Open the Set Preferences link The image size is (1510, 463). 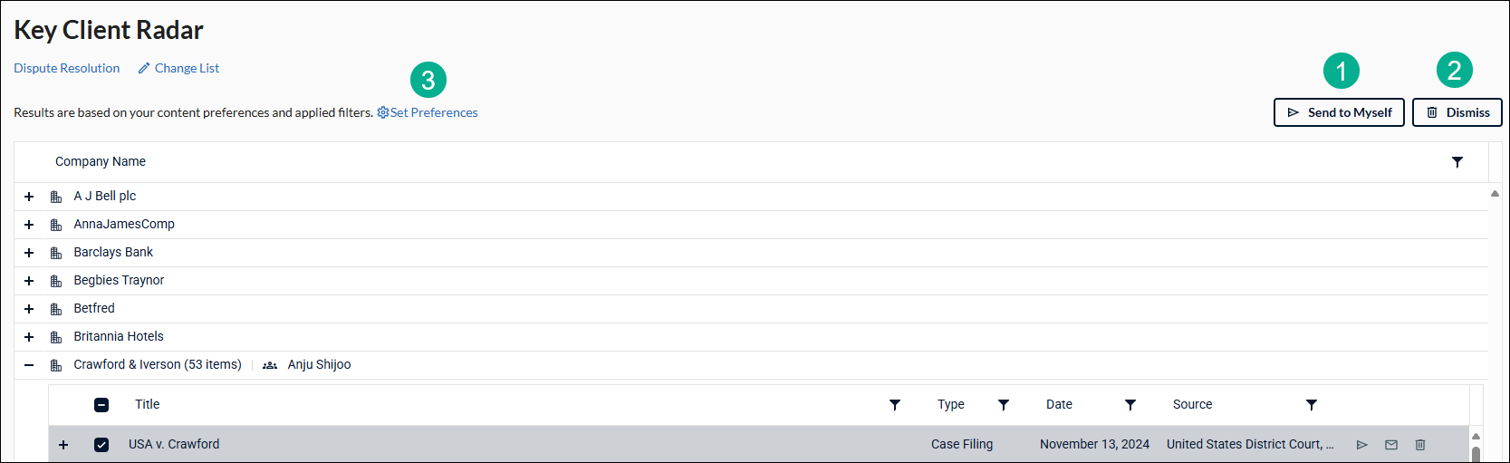428,112
